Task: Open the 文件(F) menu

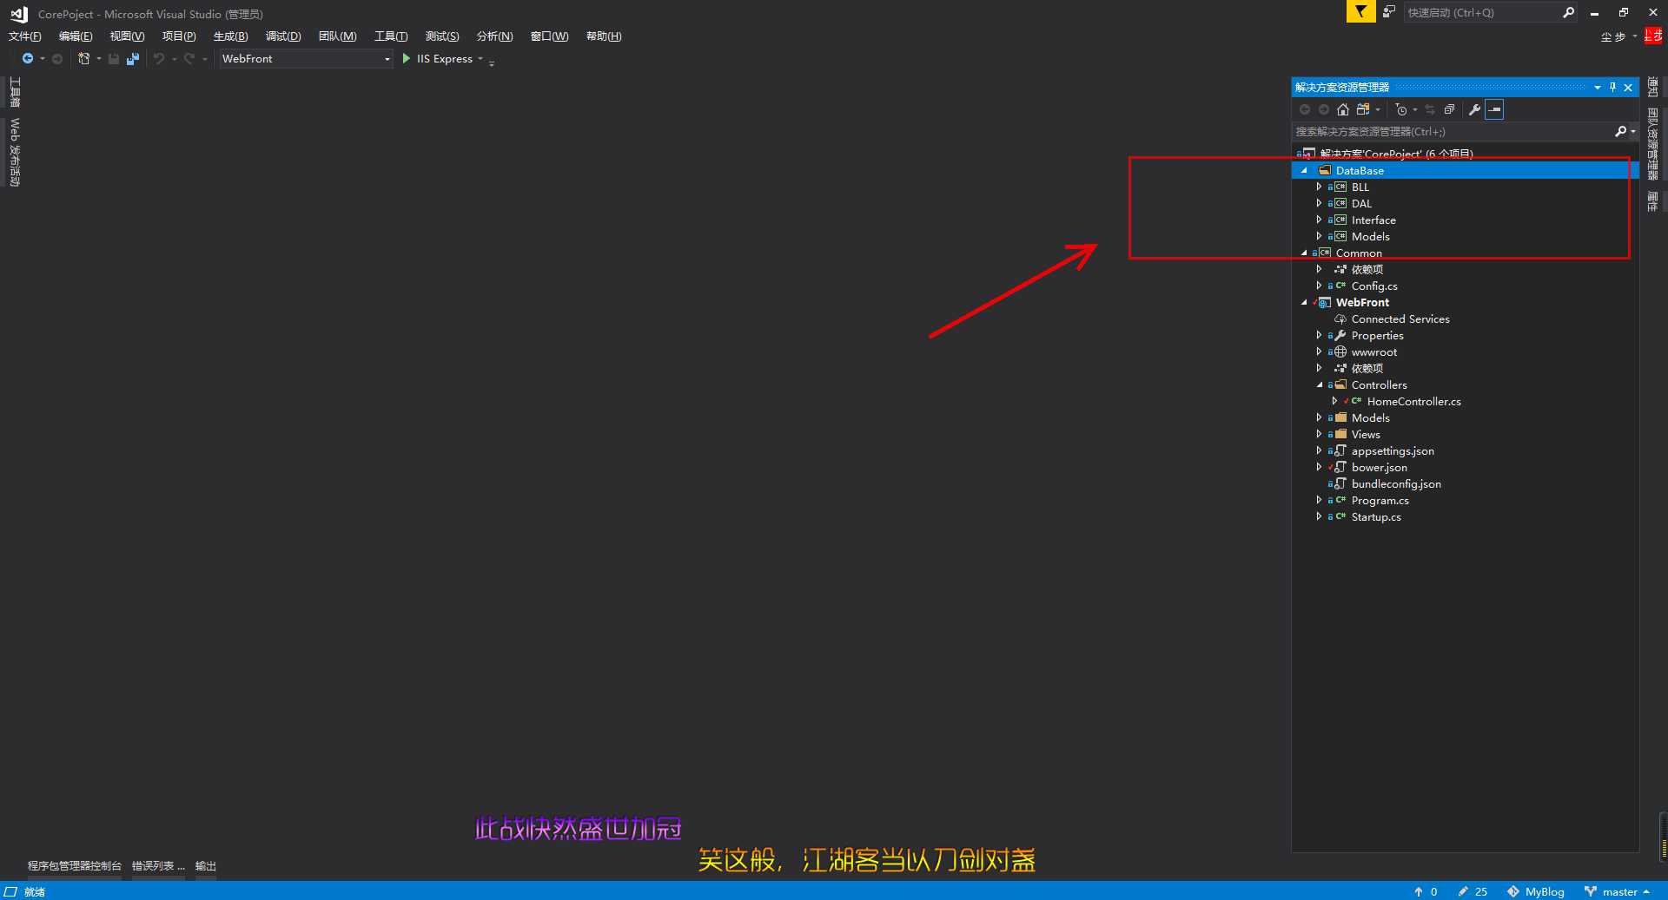Action: point(24,36)
